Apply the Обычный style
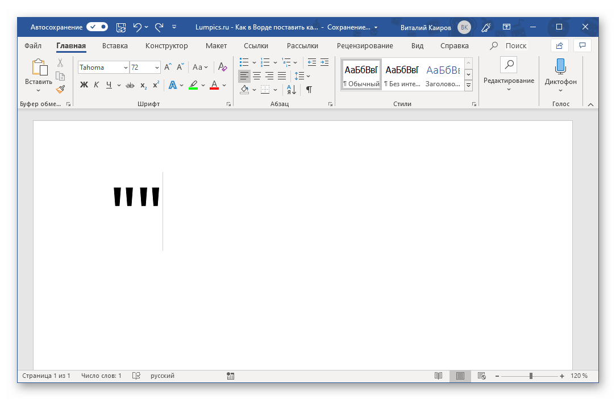The width and height of the screenshot is (616, 400). click(361, 74)
